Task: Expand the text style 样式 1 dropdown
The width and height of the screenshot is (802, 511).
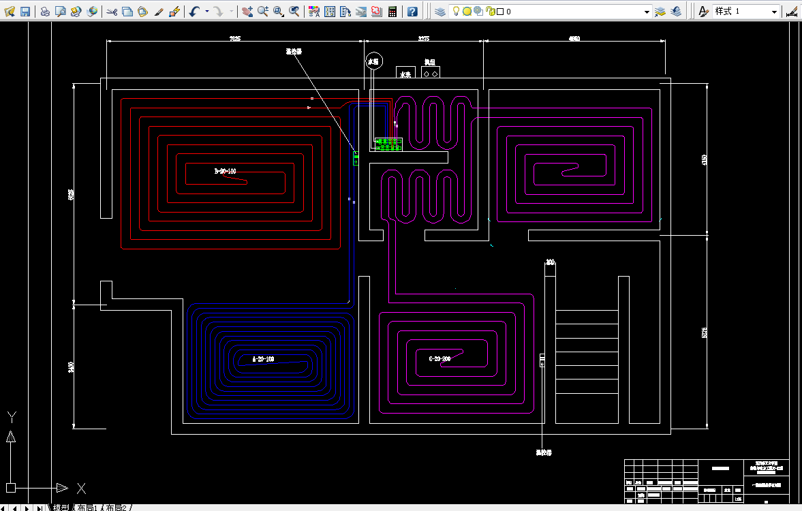Action: [x=774, y=12]
